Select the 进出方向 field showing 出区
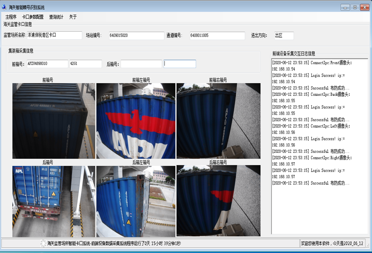The image size is (372, 253). point(284,36)
